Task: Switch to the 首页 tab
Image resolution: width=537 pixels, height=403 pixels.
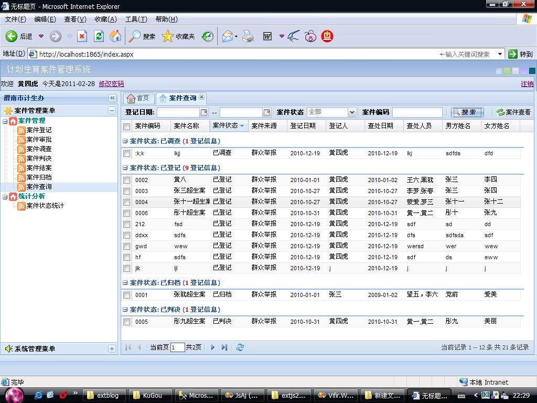Action: pos(138,98)
